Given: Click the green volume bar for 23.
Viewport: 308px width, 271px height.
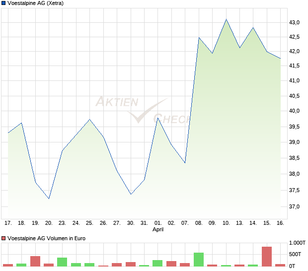Looking at the screenshot, I should 62,262.
